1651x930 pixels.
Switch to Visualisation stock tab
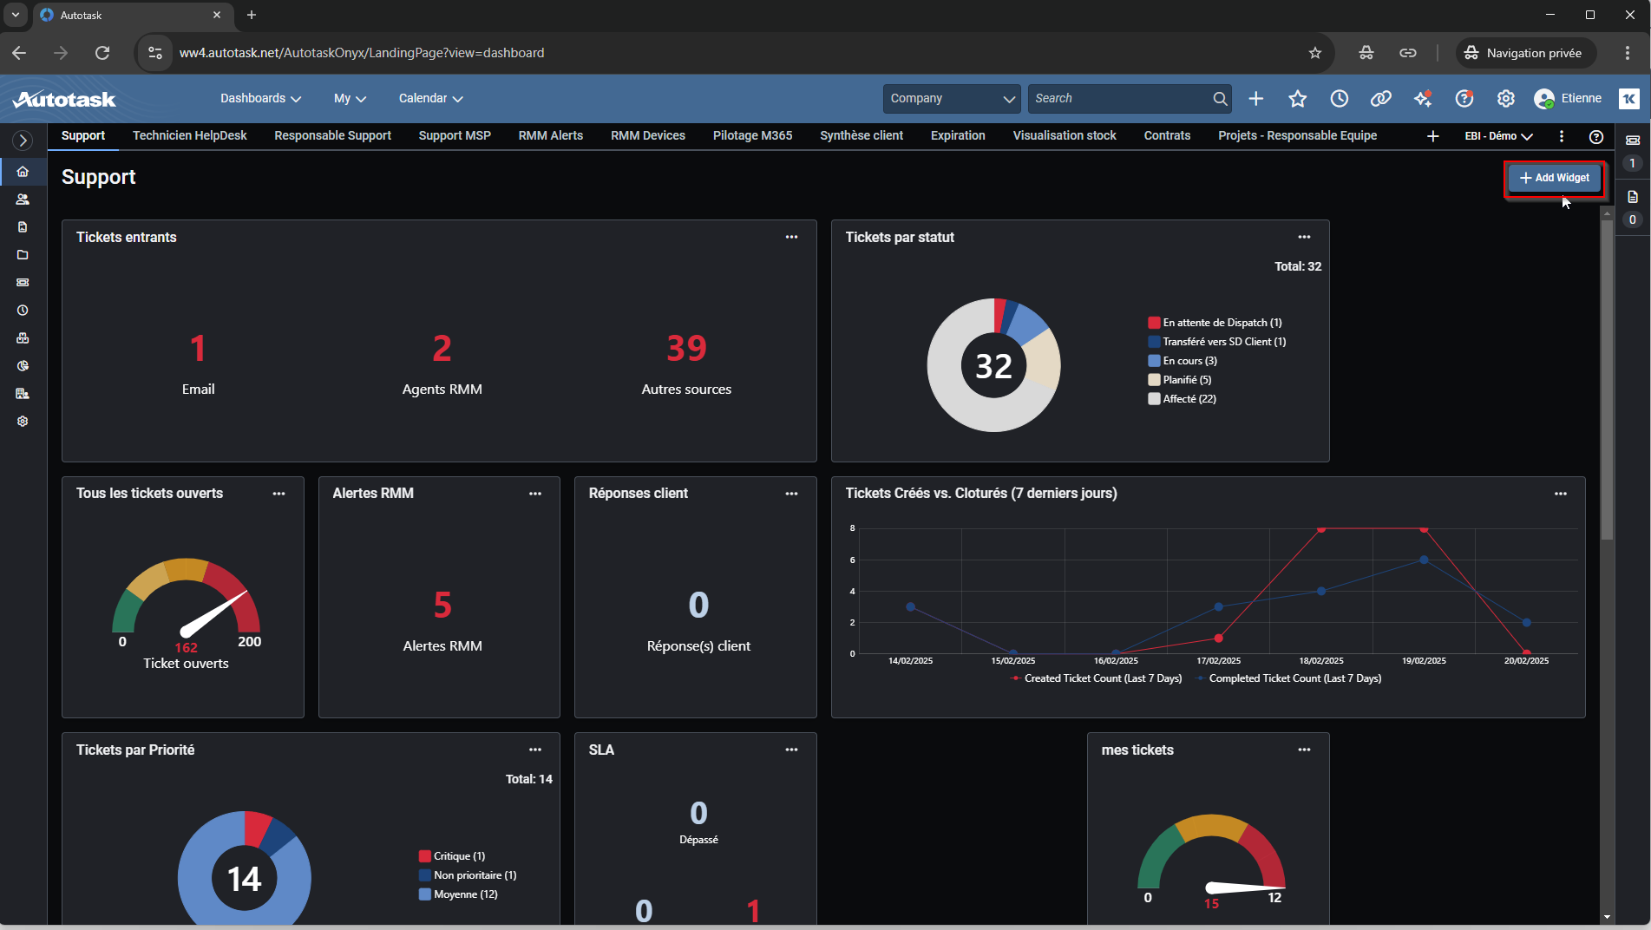tap(1065, 136)
